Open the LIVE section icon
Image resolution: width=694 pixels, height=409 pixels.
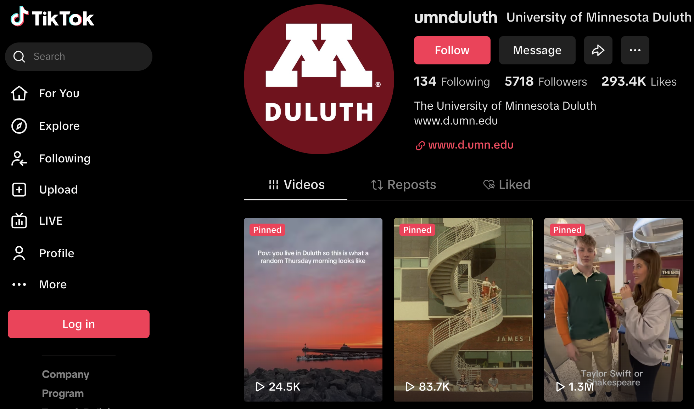click(x=19, y=221)
